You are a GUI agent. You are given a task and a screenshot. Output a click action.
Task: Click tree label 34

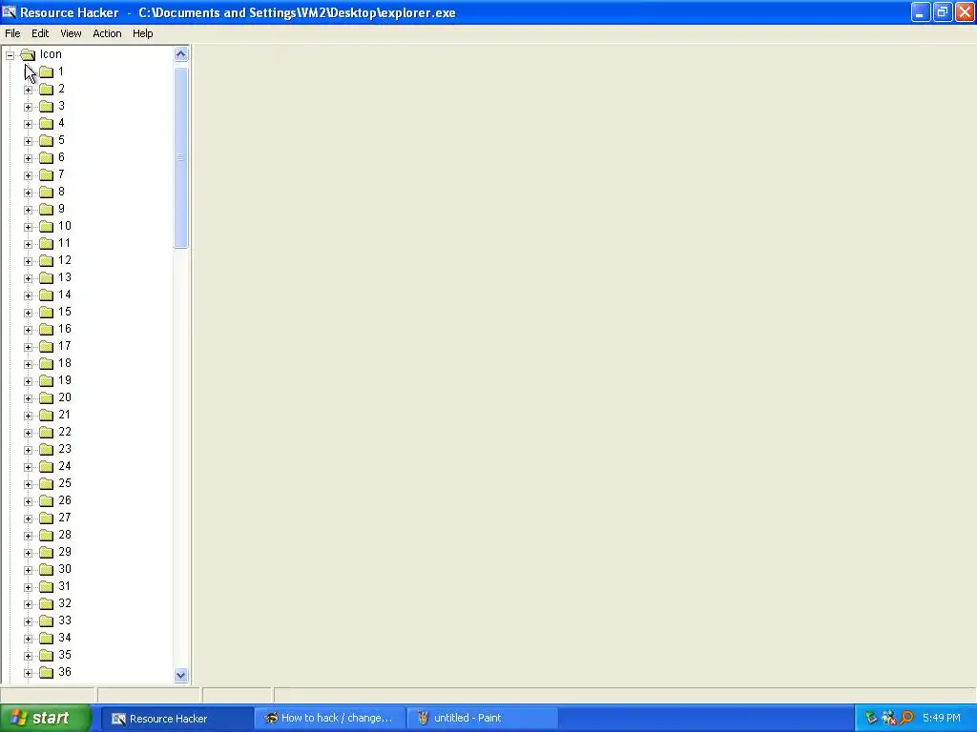[x=64, y=638]
